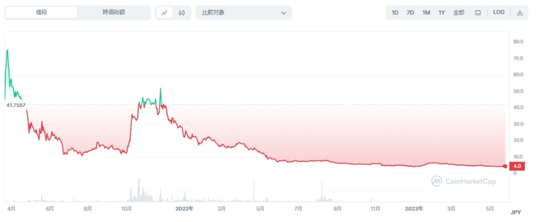The height and width of the screenshot is (222, 537).
Task: Open the calendar date picker icon
Action: click(478, 13)
